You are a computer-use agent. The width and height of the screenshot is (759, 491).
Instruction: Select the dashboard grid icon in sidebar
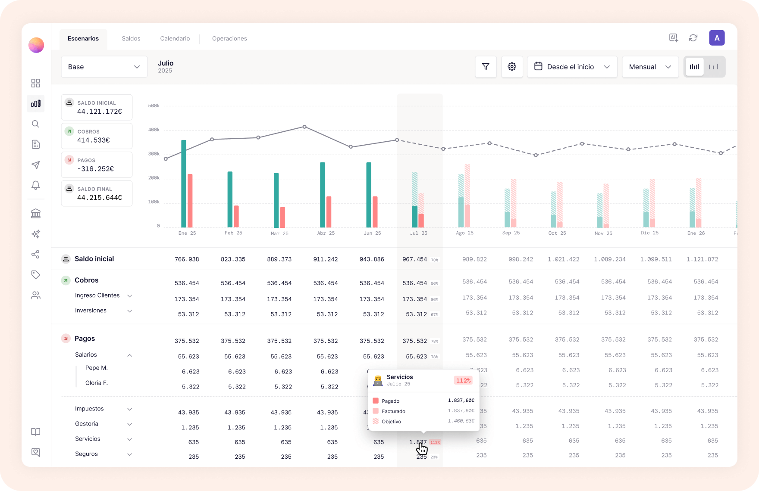[36, 83]
